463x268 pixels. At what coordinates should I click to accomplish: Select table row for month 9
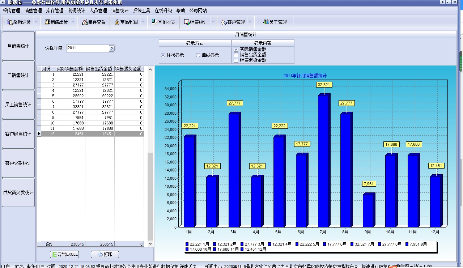point(90,118)
